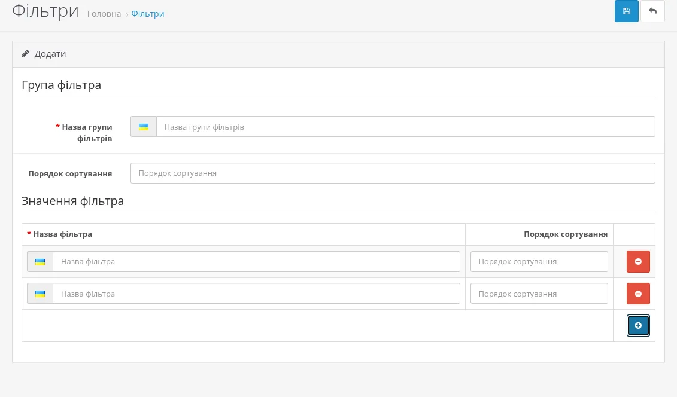677x397 pixels.
Task: Click the blue save floppy-disk button
Action: click(x=627, y=11)
